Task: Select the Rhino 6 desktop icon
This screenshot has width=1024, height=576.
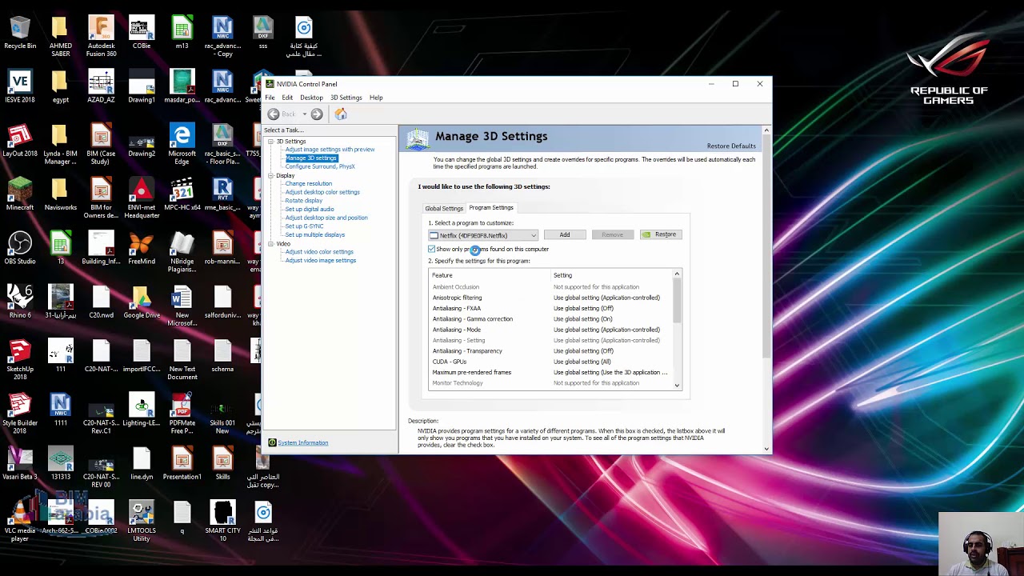Action: [20, 302]
